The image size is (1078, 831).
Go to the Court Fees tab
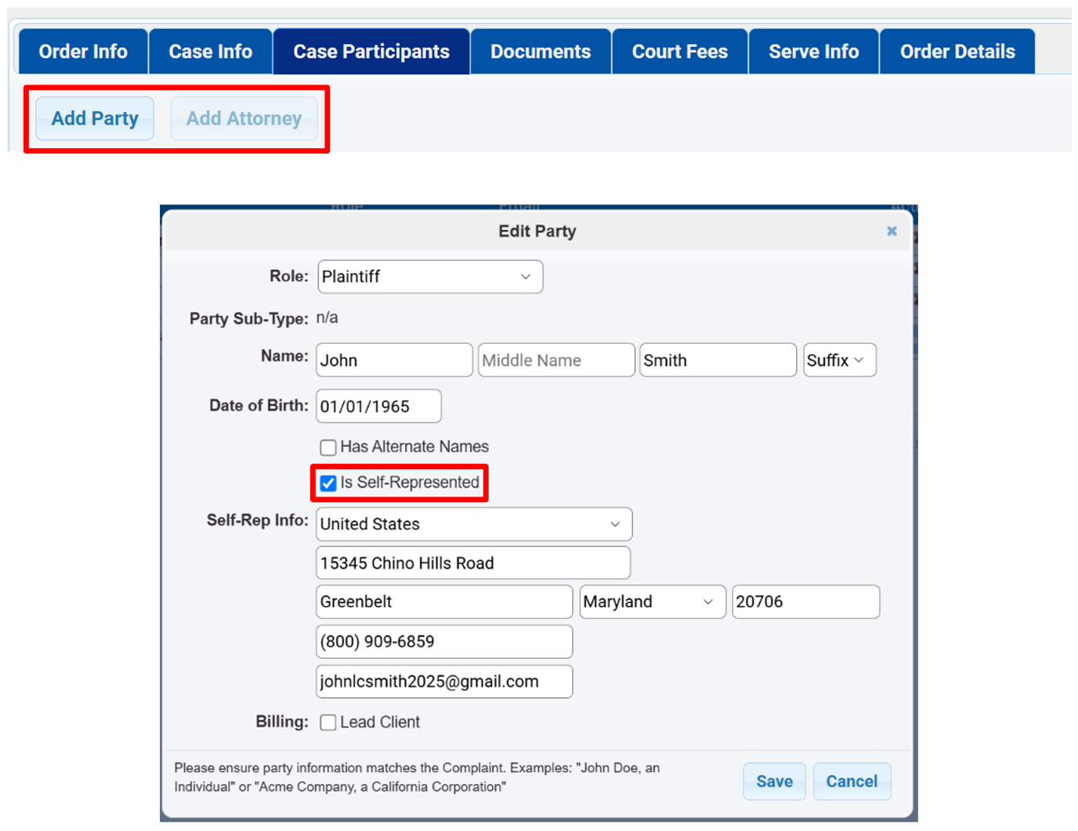tap(679, 51)
